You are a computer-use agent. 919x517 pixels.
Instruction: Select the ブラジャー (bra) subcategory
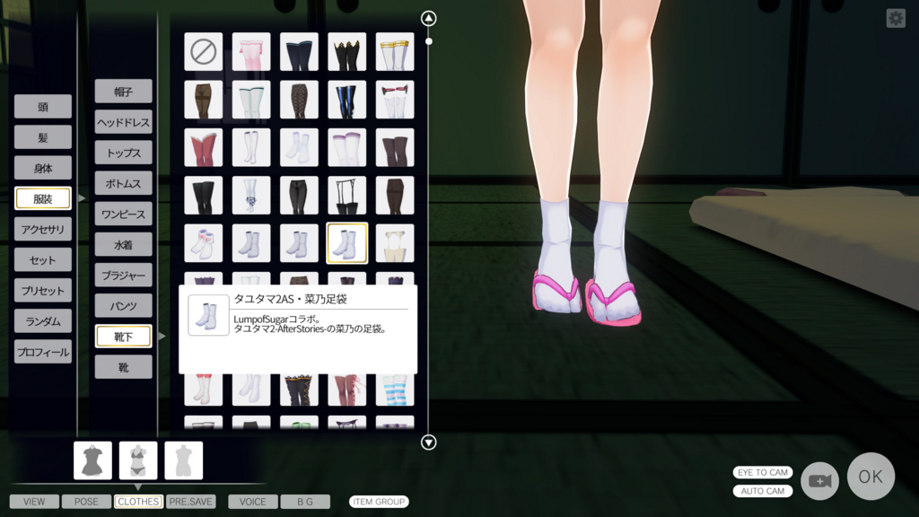[123, 275]
